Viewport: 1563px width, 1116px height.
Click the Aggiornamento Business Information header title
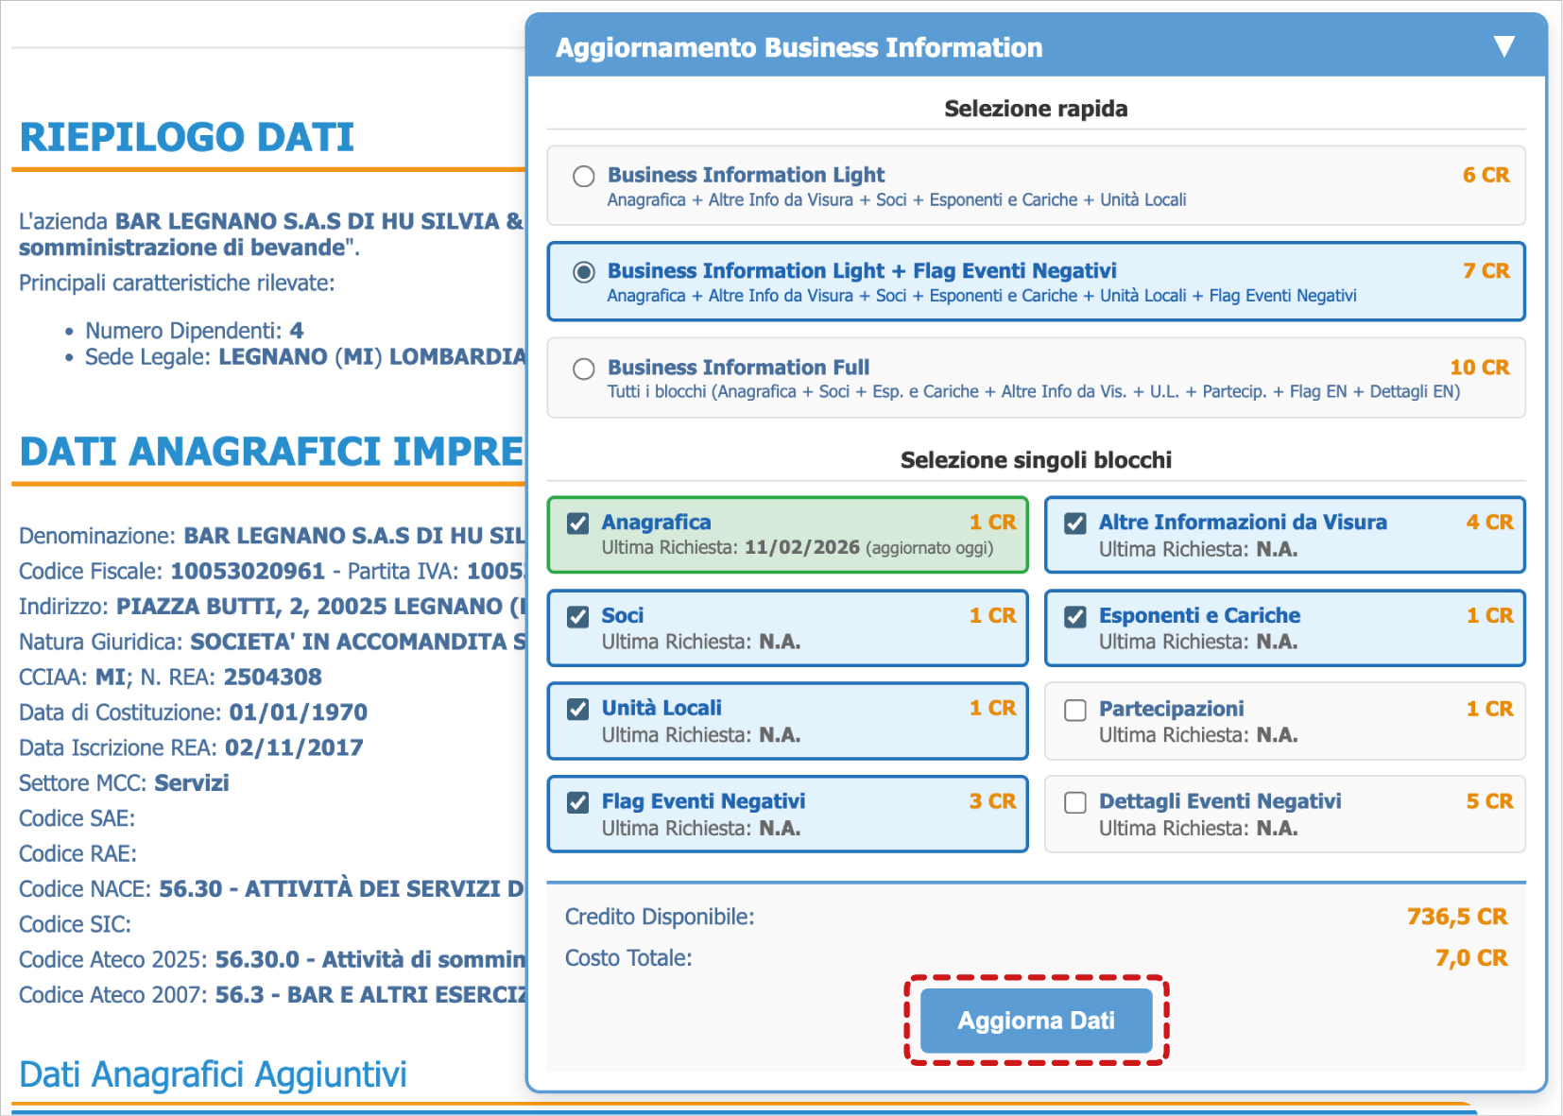[x=799, y=48]
